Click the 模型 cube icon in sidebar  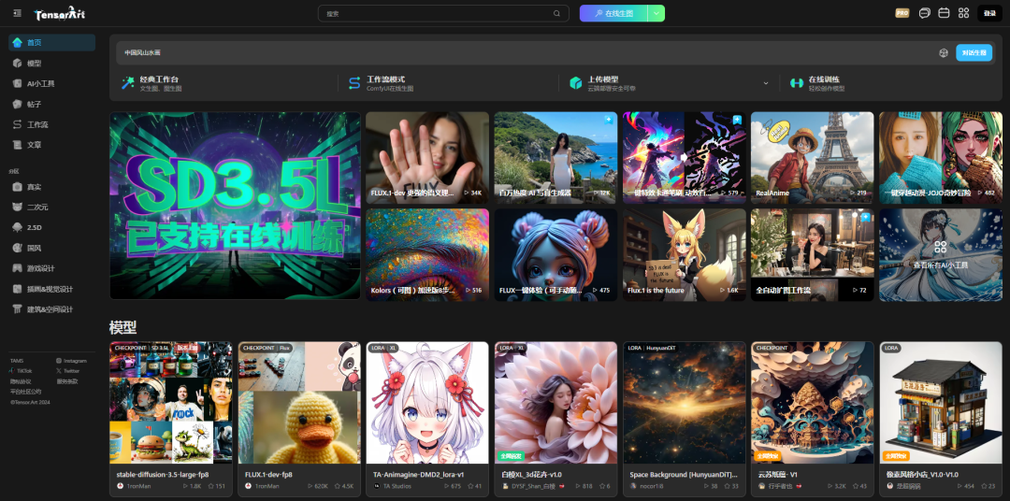[18, 64]
